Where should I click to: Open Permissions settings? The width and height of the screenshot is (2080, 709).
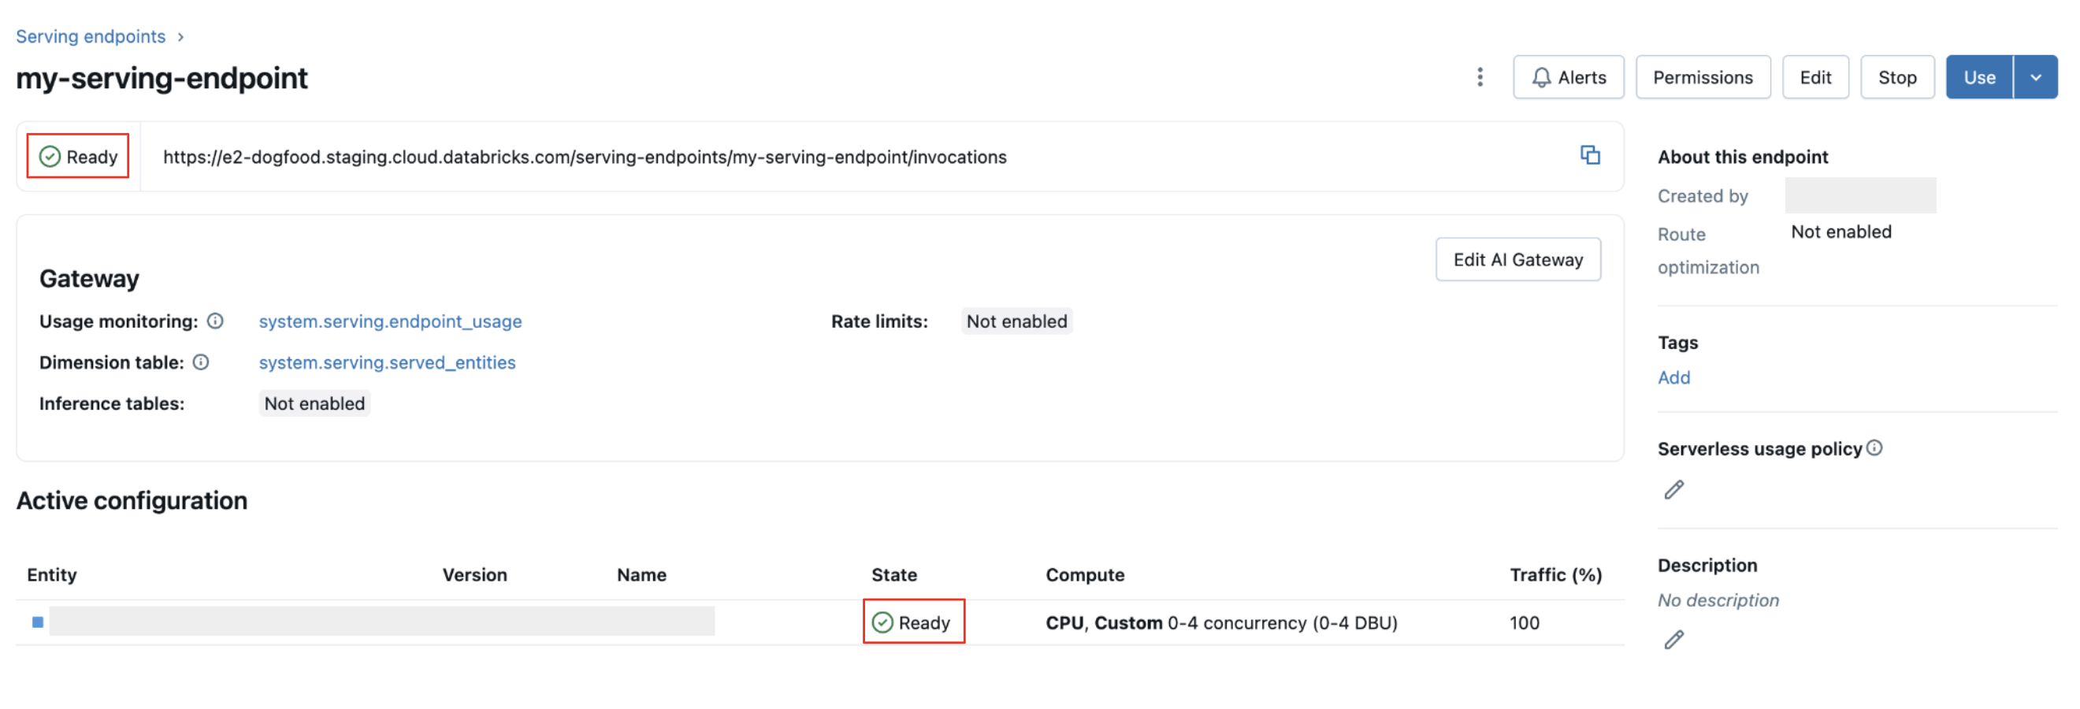click(x=1703, y=76)
